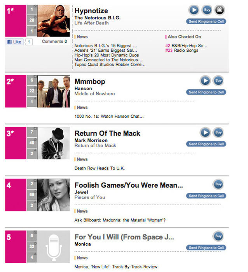Send Hypnotize ringtone to cell
This screenshot has width=248, height=272.
[x=206, y=22]
